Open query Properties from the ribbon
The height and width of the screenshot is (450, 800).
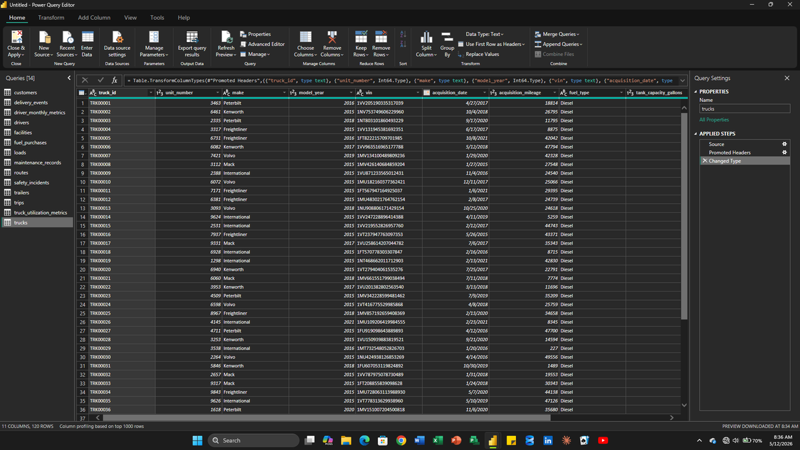[x=255, y=34]
